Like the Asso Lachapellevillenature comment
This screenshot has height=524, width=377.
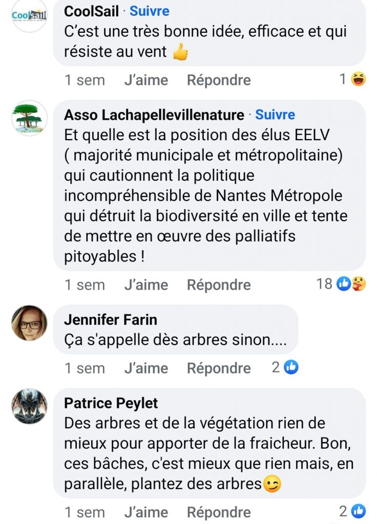tap(145, 285)
